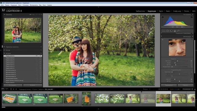Click the sharpening radius slider handle

pos(175,63)
